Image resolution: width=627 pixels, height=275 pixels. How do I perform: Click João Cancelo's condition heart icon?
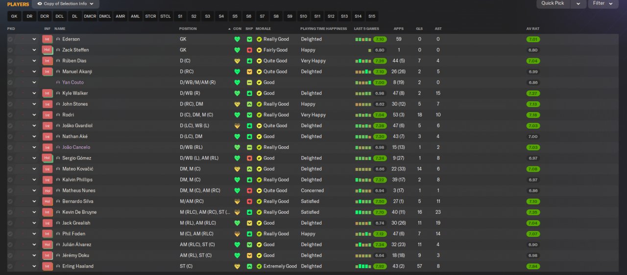coord(238,147)
